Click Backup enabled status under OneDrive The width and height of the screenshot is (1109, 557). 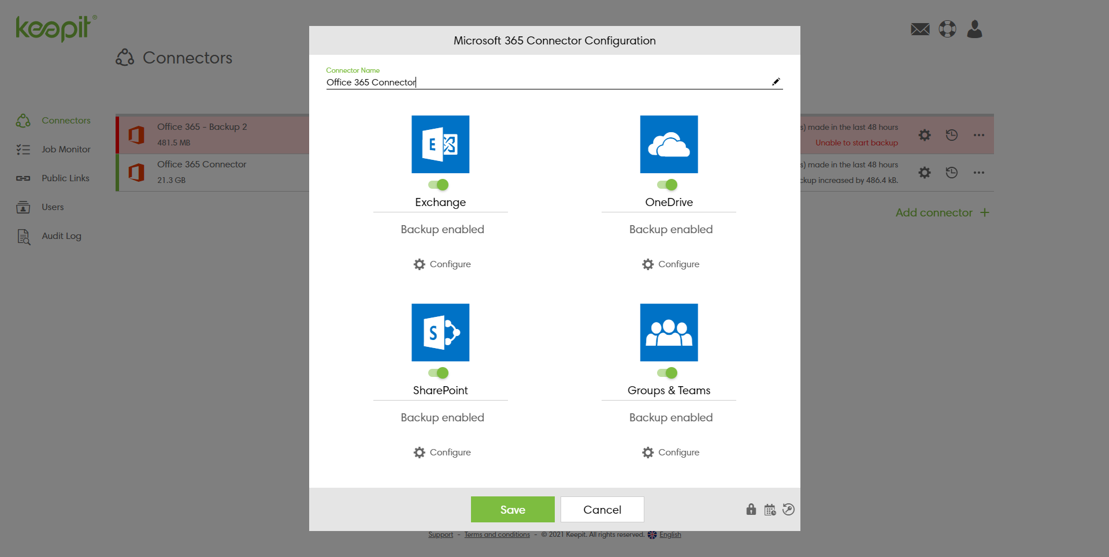click(x=671, y=229)
